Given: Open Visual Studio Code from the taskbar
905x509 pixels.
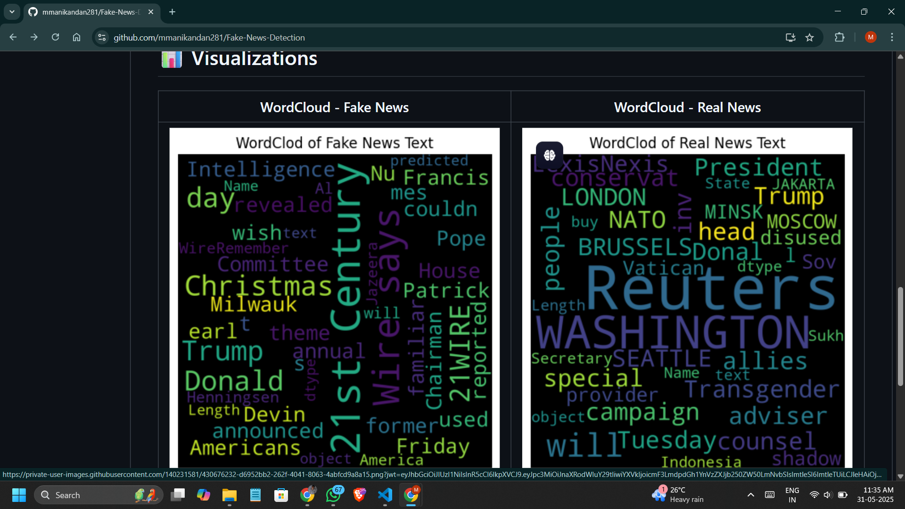Looking at the screenshot, I should (x=385, y=495).
